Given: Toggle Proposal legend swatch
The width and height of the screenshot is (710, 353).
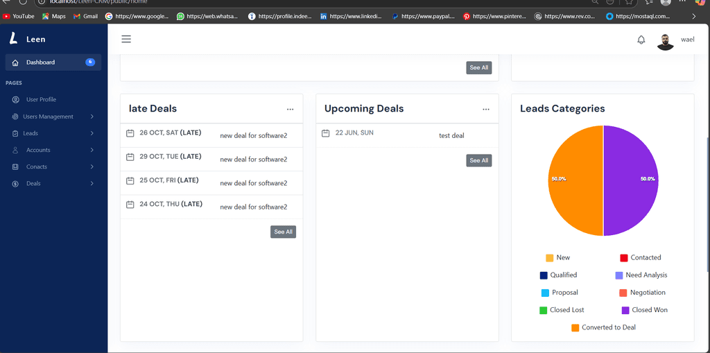Looking at the screenshot, I should click(x=545, y=293).
